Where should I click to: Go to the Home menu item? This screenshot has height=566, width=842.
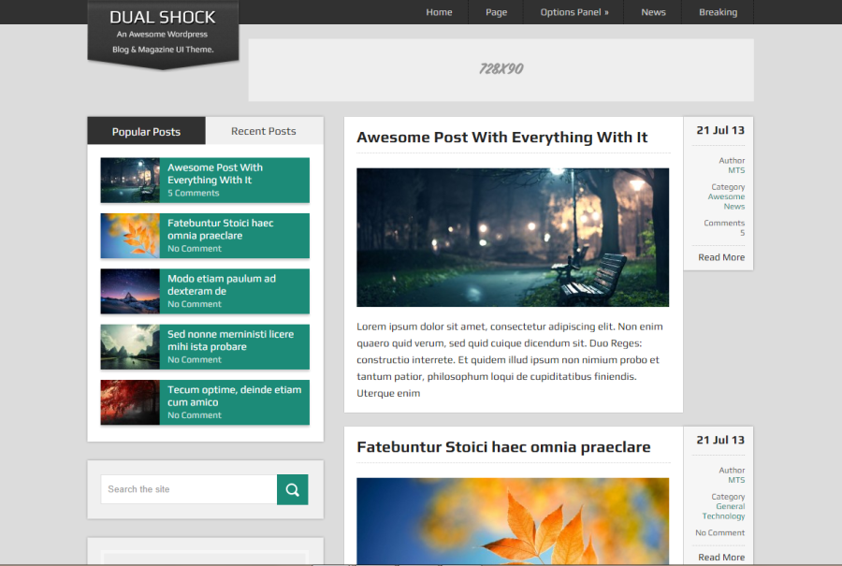click(439, 12)
